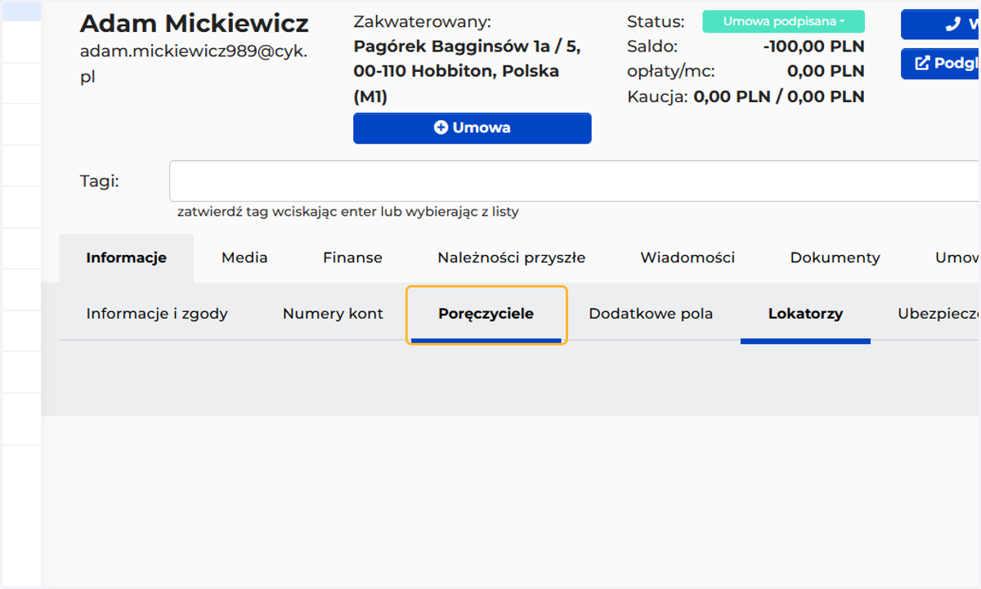This screenshot has width=981, height=589.
Task: Click the Kaucja value 0,00 PLN / 0,00 PLN
Action: [779, 97]
